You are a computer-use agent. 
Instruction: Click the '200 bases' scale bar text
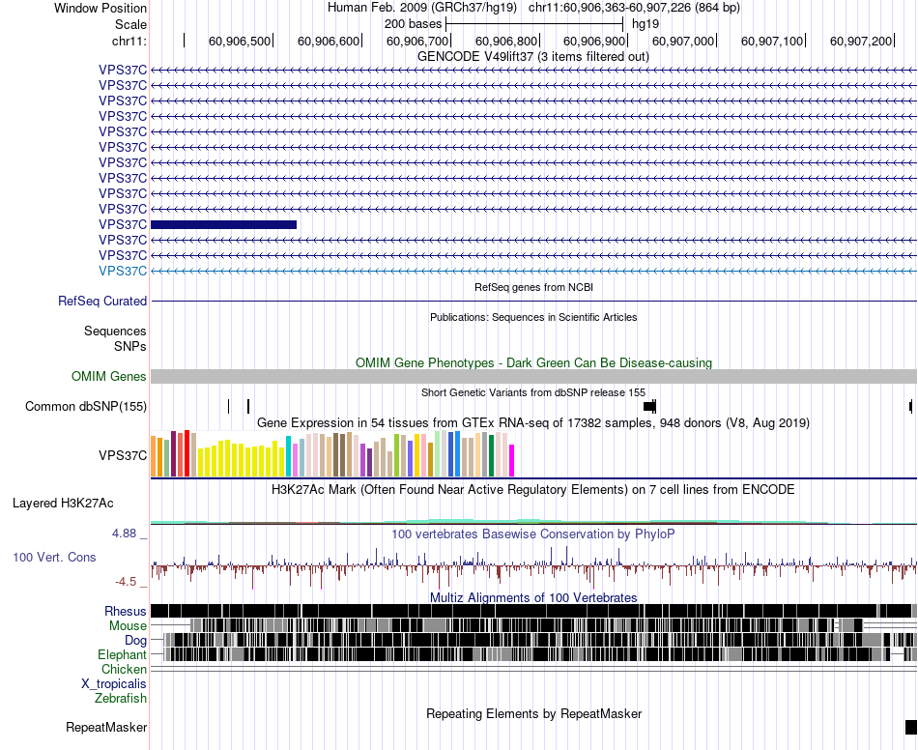(414, 24)
